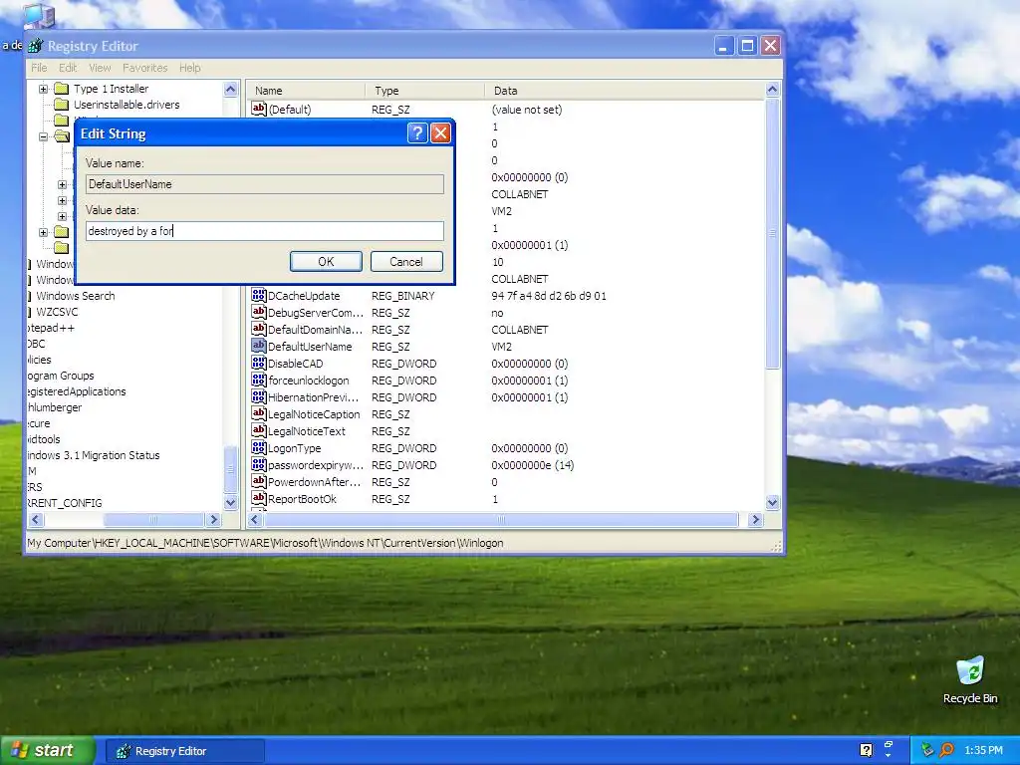This screenshot has width=1020, height=765.
Task: Click the taskbar clock showing 1:35 PM
Action: (x=983, y=750)
